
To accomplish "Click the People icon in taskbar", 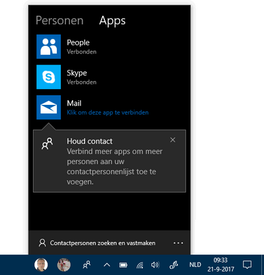I will (x=86, y=265).
